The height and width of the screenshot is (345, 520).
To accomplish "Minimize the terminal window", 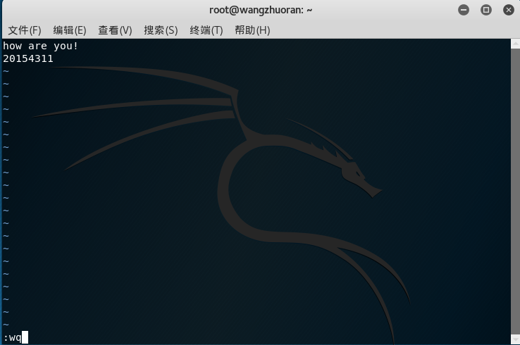I will [x=464, y=10].
